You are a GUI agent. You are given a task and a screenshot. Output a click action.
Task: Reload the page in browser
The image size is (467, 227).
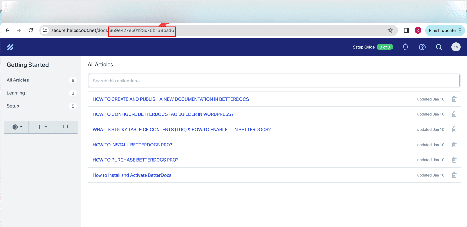pos(31,30)
